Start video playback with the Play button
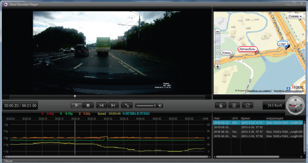The width and height of the screenshot is (308, 163). pyautogui.click(x=76, y=106)
